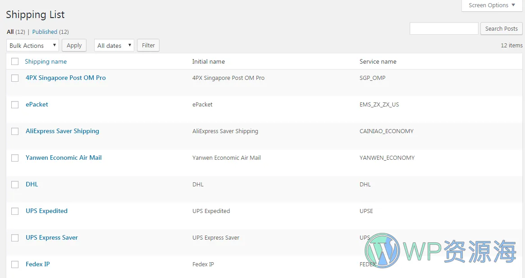
Task: Click service name 'EMS_ZX_ZX_US'
Action: coord(379,105)
